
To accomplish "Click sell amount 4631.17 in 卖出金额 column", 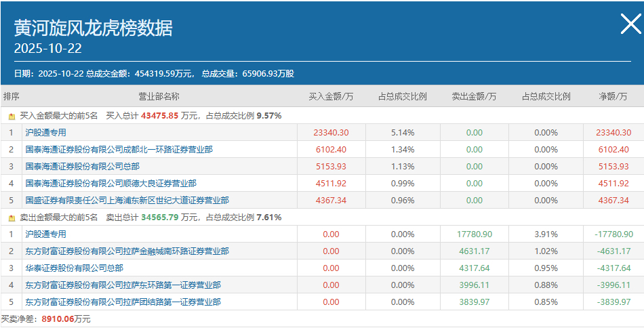I will pyautogui.click(x=475, y=251).
